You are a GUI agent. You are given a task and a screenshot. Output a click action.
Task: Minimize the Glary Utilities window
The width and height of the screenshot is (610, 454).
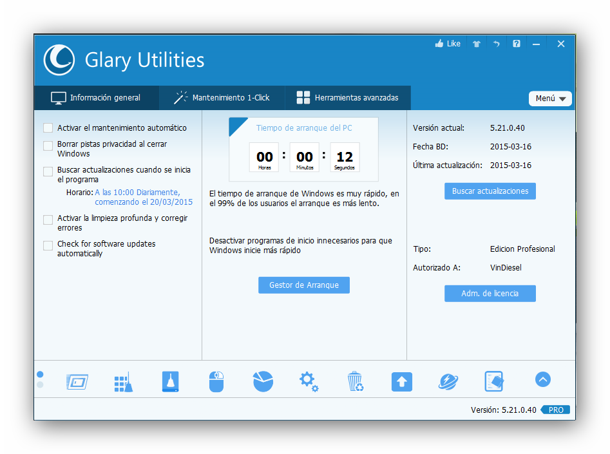(x=536, y=44)
